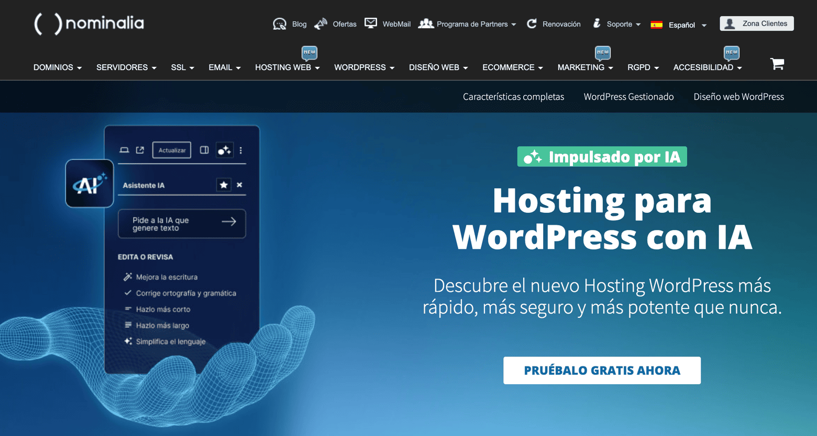
Task: Expand the Marketing menu
Action: pyautogui.click(x=585, y=67)
